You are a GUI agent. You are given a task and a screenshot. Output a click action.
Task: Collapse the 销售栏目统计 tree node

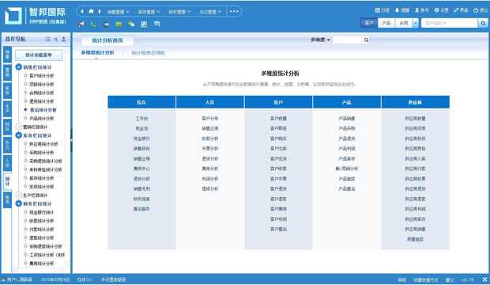19,67
